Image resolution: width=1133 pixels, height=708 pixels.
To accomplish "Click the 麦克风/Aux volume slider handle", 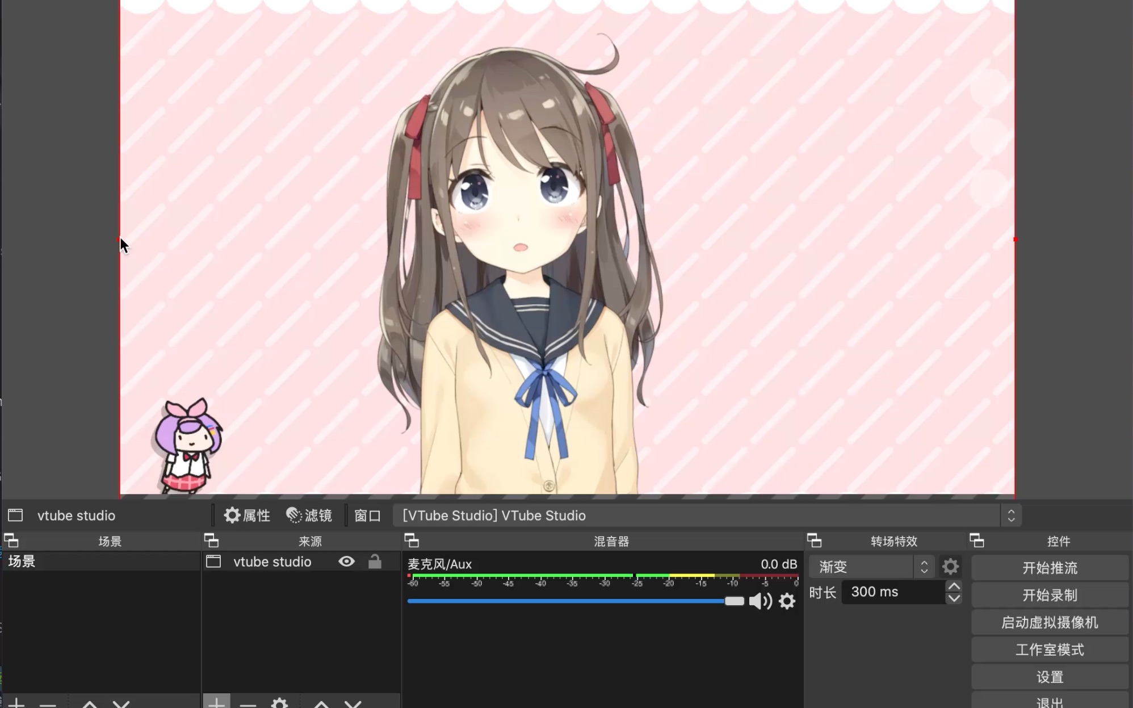I will pos(734,601).
